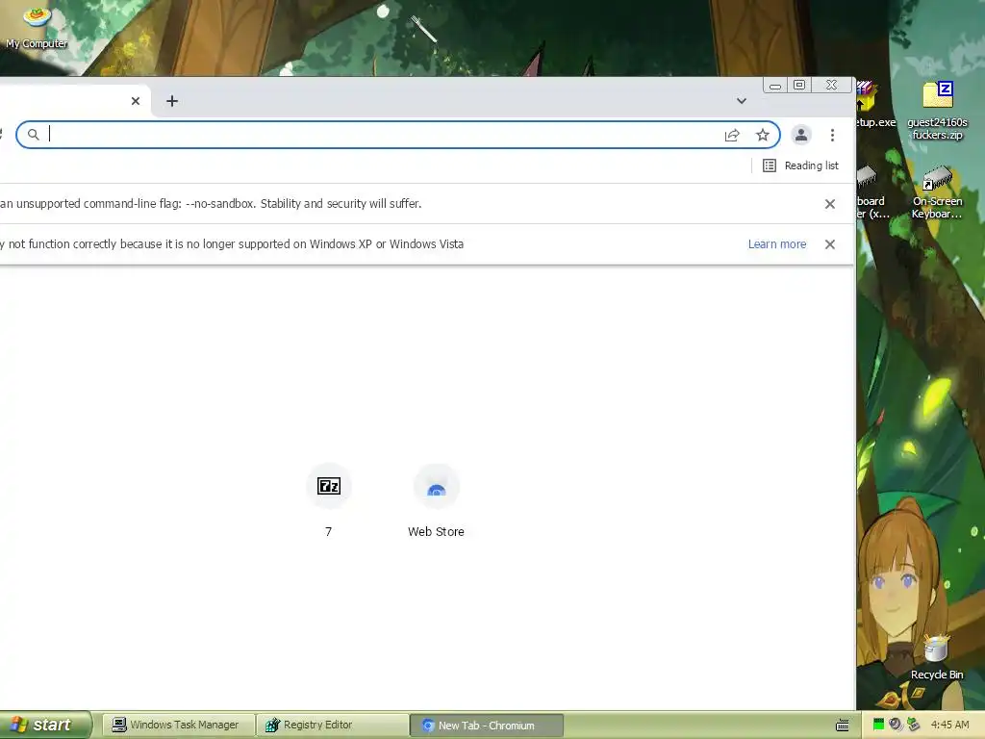Click the tray icon left of the clock
This screenshot has height=739, width=985.
click(x=914, y=725)
